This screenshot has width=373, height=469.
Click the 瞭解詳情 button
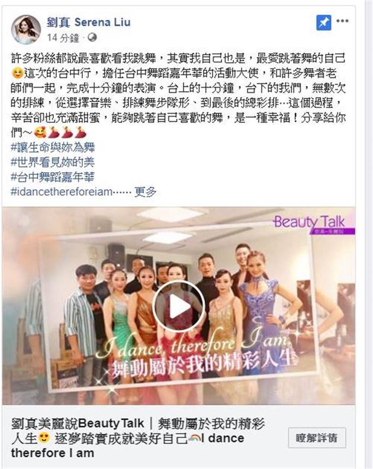(317, 438)
